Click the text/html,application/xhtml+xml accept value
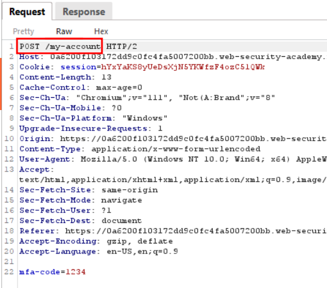The image size is (327, 288). (173, 180)
